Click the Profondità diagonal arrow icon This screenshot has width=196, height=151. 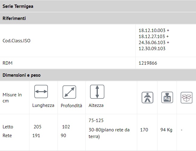[x=69, y=92]
